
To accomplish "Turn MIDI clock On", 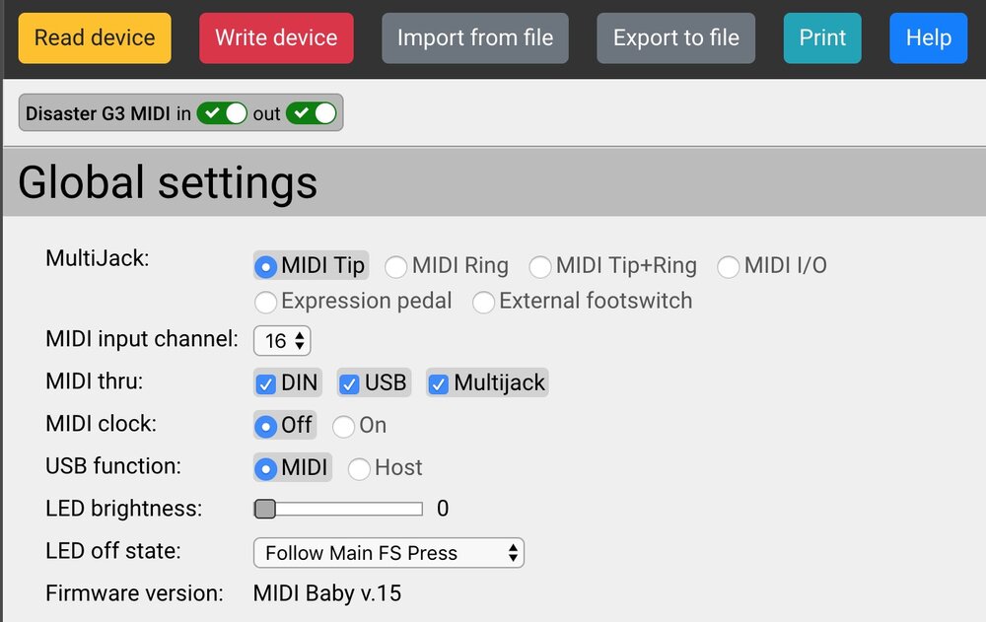I will click(343, 426).
